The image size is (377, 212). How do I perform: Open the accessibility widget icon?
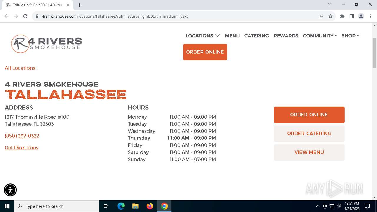pyautogui.click(x=10, y=190)
